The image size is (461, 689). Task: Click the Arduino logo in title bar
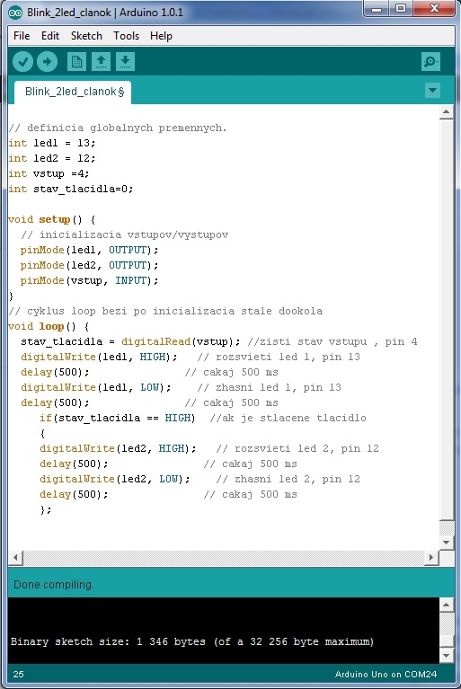tap(15, 13)
